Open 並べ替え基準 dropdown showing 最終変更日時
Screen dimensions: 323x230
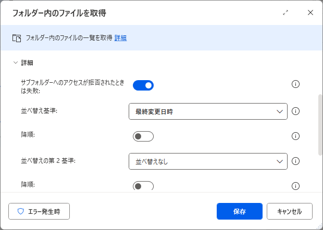208,111
